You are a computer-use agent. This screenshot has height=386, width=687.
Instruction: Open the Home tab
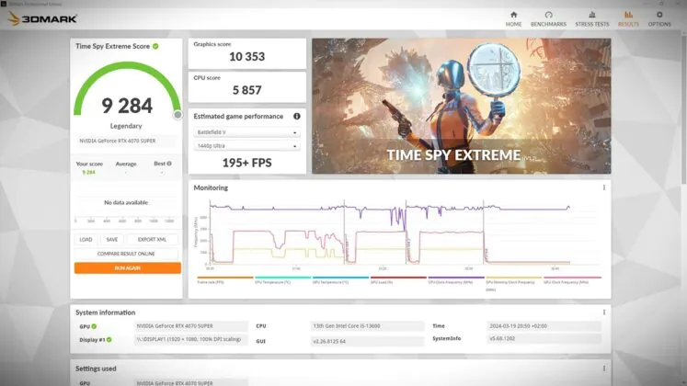tap(513, 18)
